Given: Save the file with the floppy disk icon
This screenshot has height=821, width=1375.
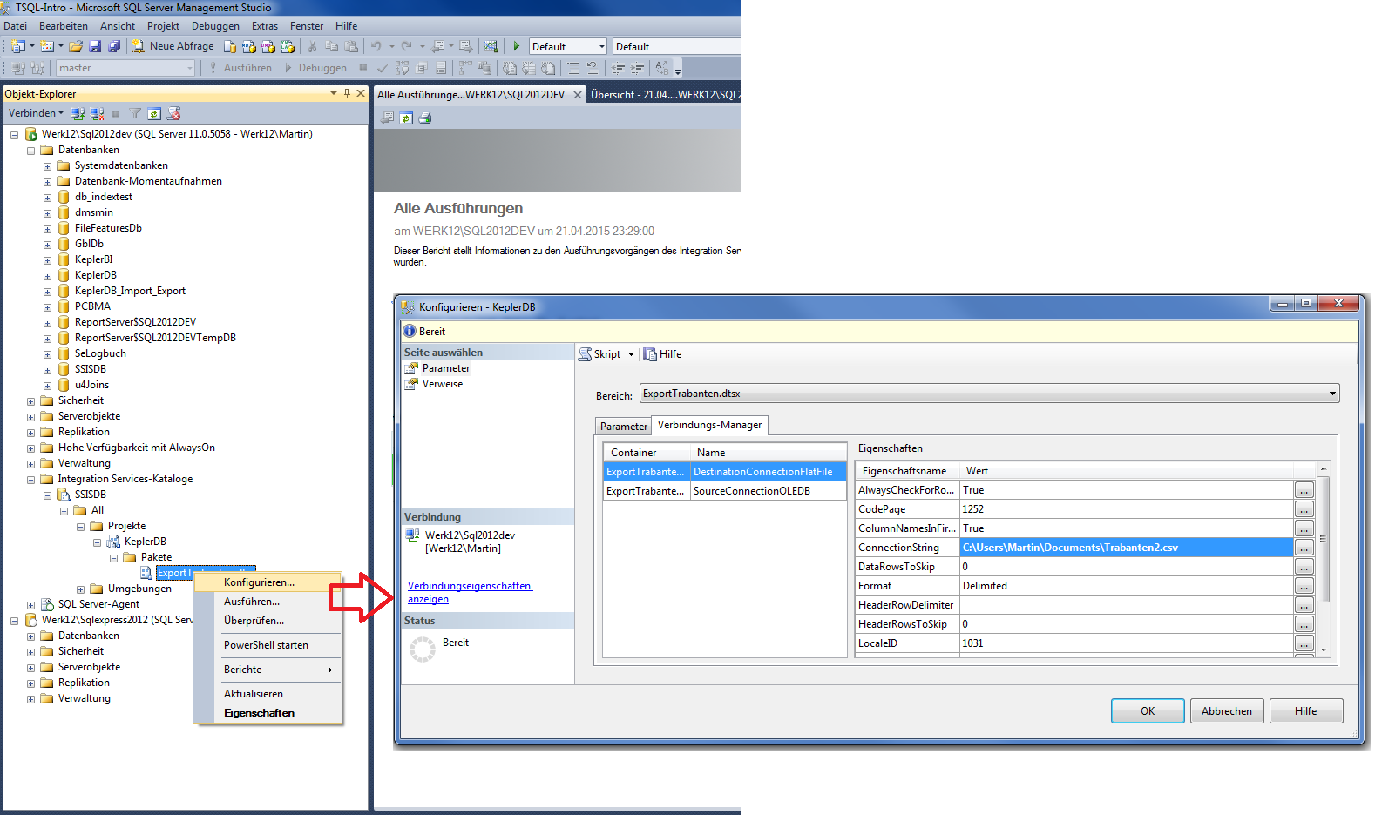Looking at the screenshot, I should tap(95, 46).
